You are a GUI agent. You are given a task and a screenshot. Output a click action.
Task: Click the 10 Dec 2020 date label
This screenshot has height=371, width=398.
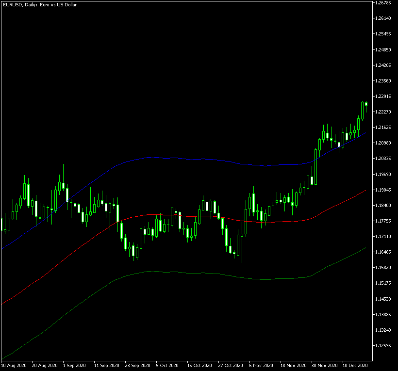pos(355,365)
